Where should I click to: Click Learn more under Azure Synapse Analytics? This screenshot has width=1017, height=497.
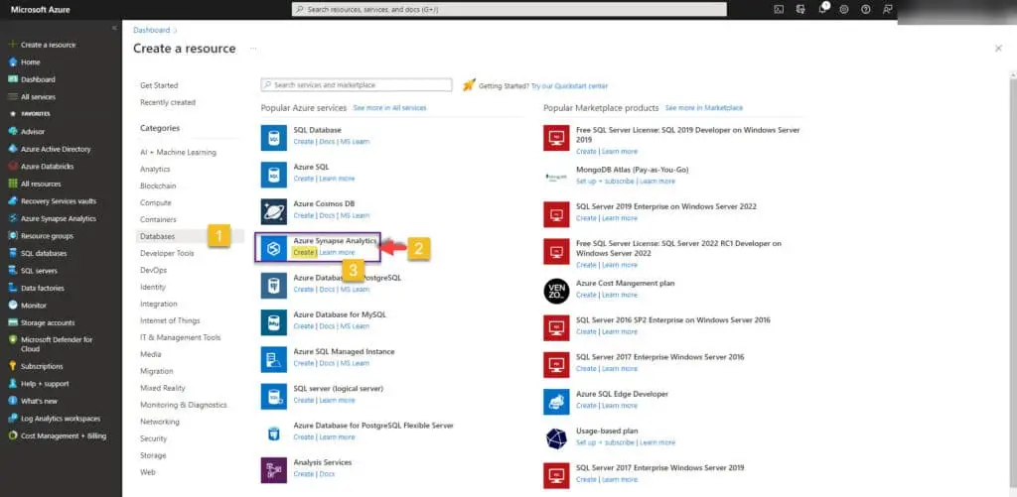pyautogui.click(x=338, y=252)
